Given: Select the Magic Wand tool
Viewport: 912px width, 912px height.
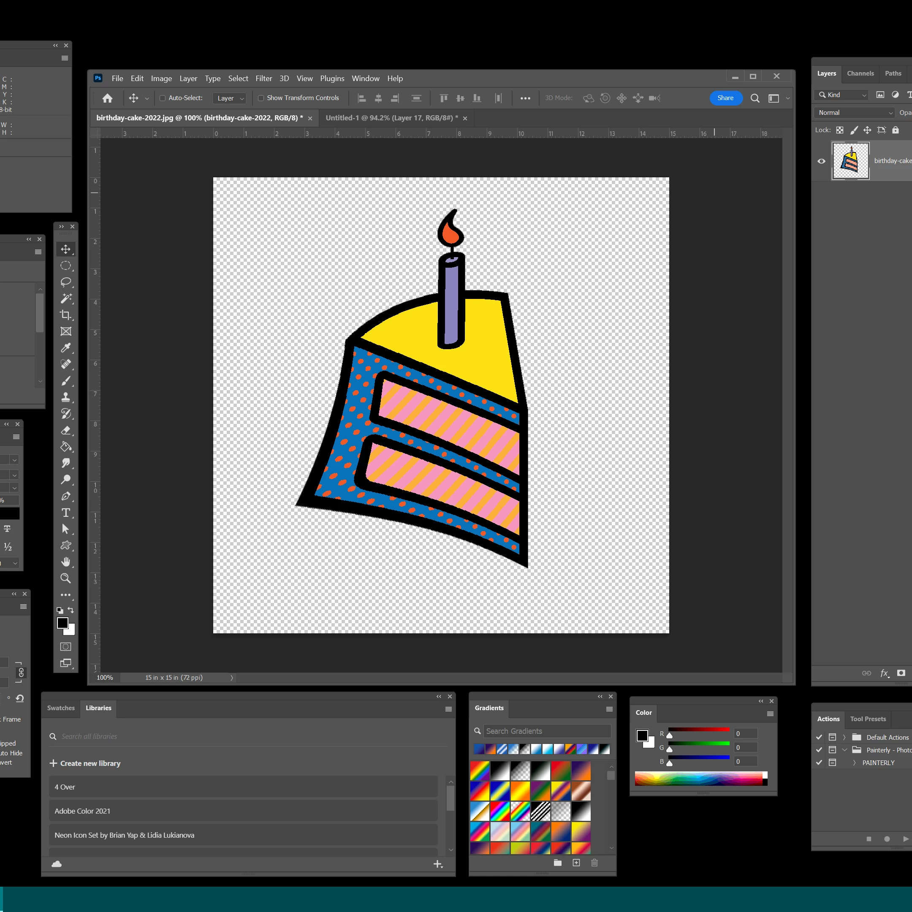Looking at the screenshot, I should 65,299.
